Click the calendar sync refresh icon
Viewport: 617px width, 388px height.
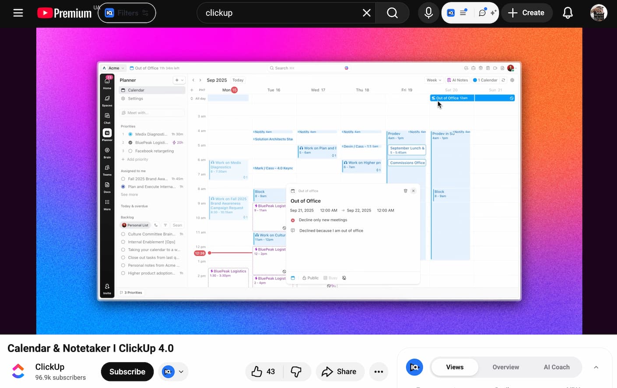[x=503, y=80]
